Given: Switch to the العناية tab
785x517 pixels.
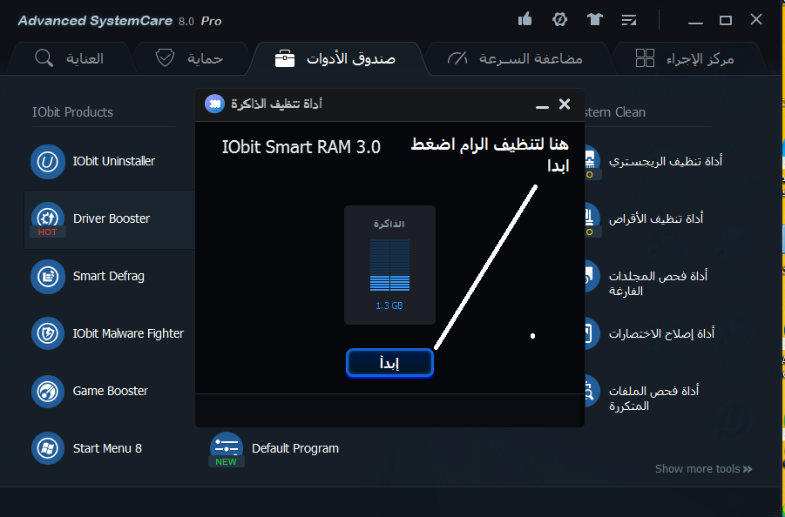Looking at the screenshot, I should tap(69, 58).
